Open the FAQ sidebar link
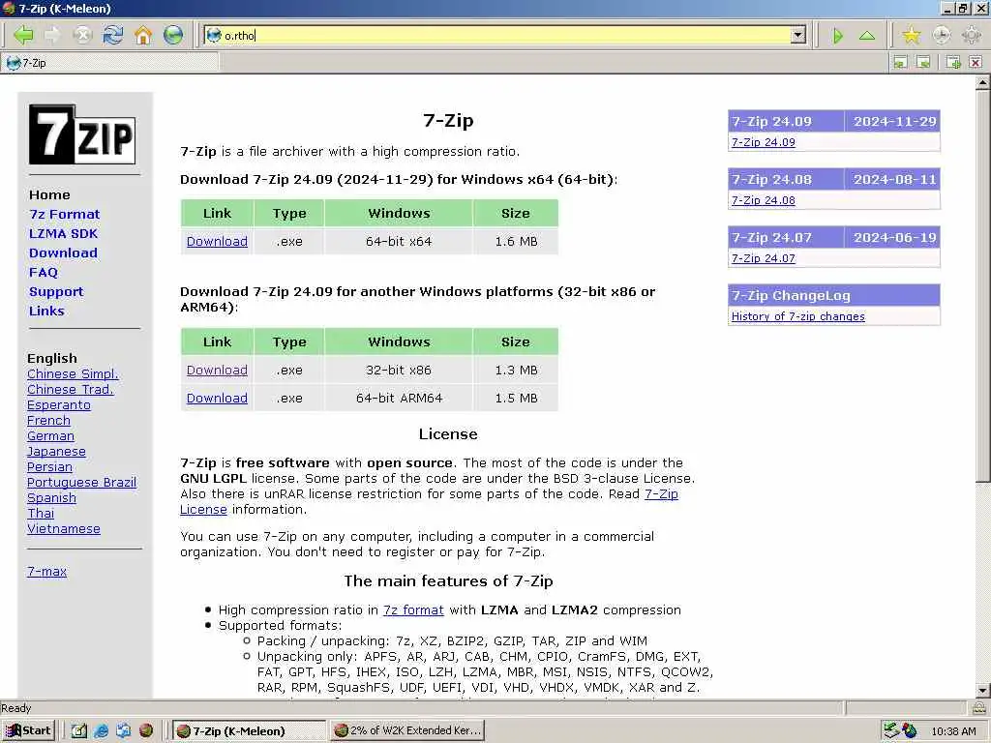Image resolution: width=991 pixels, height=743 pixels. (43, 272)
